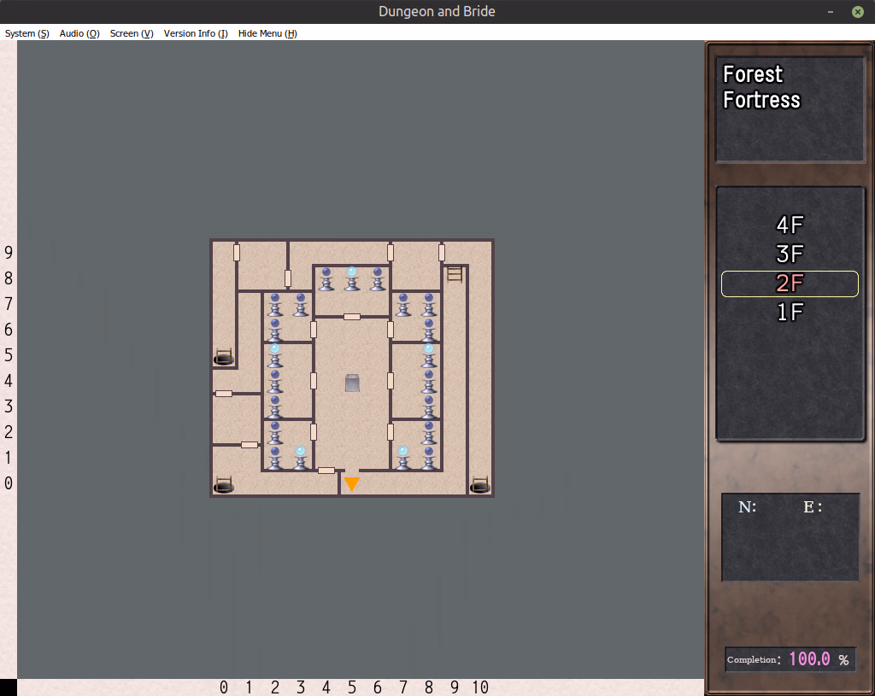
Task: Click the glowing orb in bottom-right room
Action: [x=403, y=457]
